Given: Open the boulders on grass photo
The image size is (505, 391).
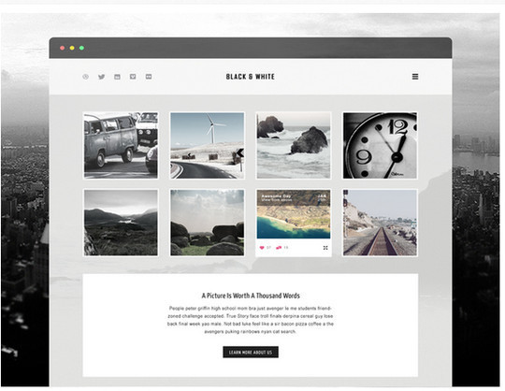Looking at the screenshot, I should tap(207, 223).
